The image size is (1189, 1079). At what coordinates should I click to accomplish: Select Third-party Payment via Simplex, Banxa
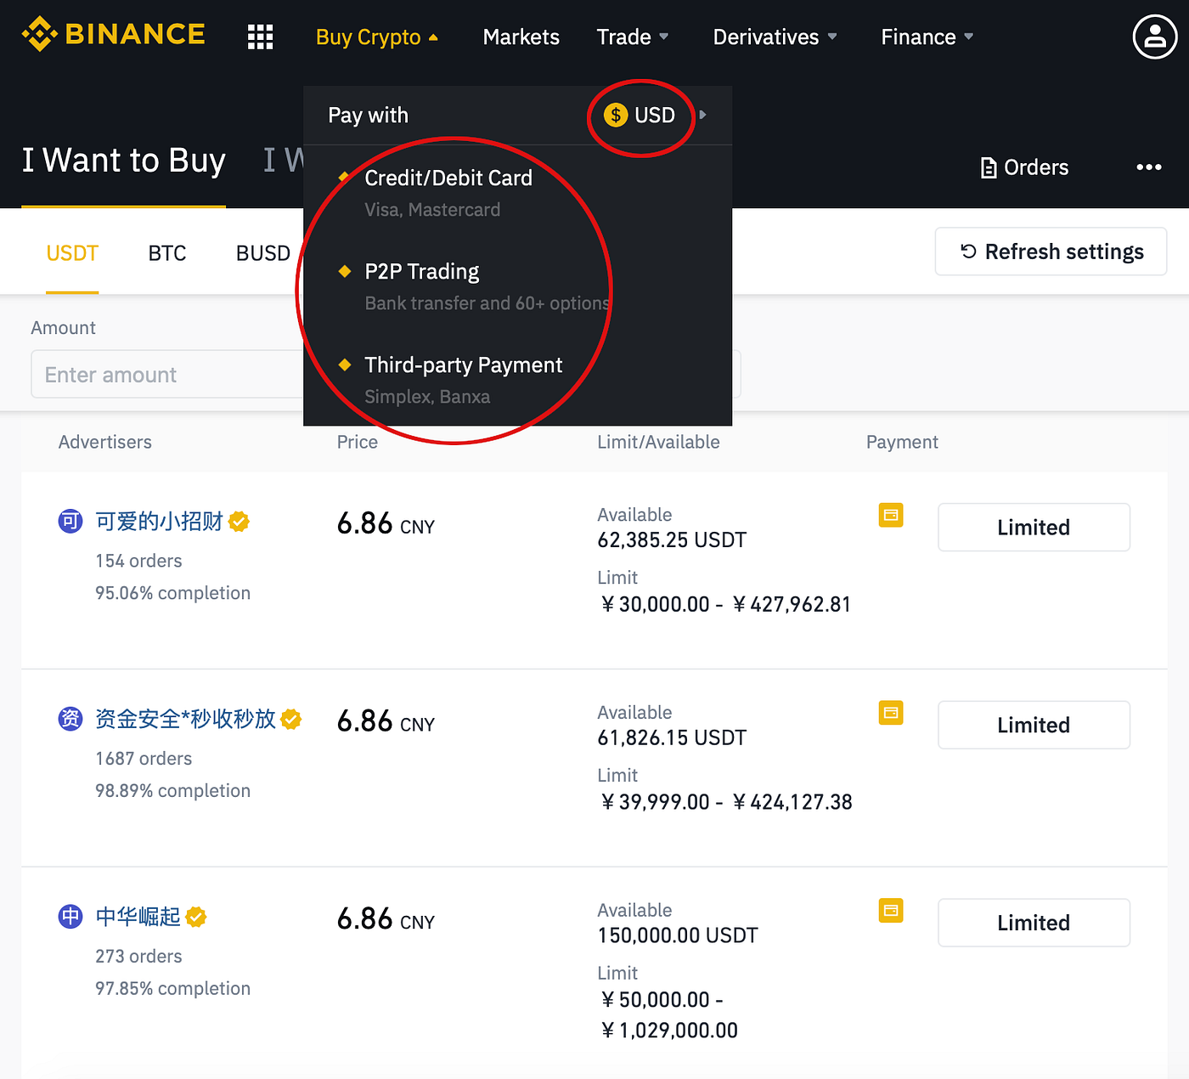point(464,365)
